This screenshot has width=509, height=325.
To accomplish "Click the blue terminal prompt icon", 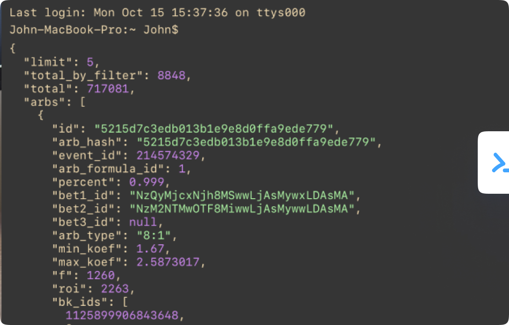I will coord(500,162).
